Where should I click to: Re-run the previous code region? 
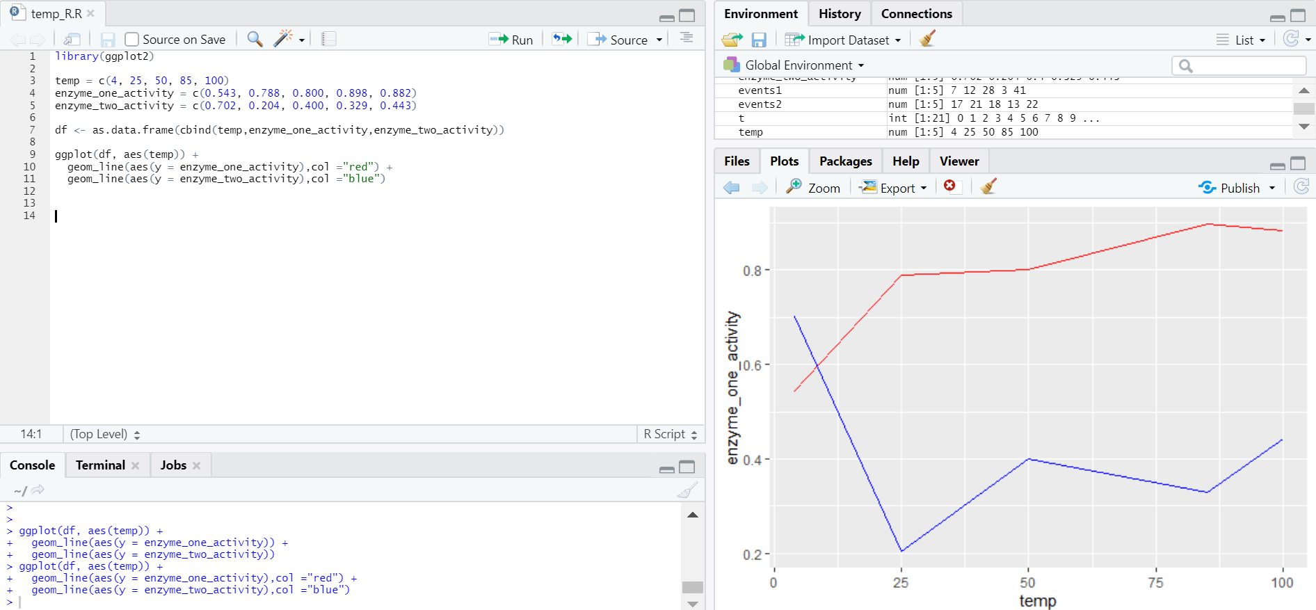562,39
